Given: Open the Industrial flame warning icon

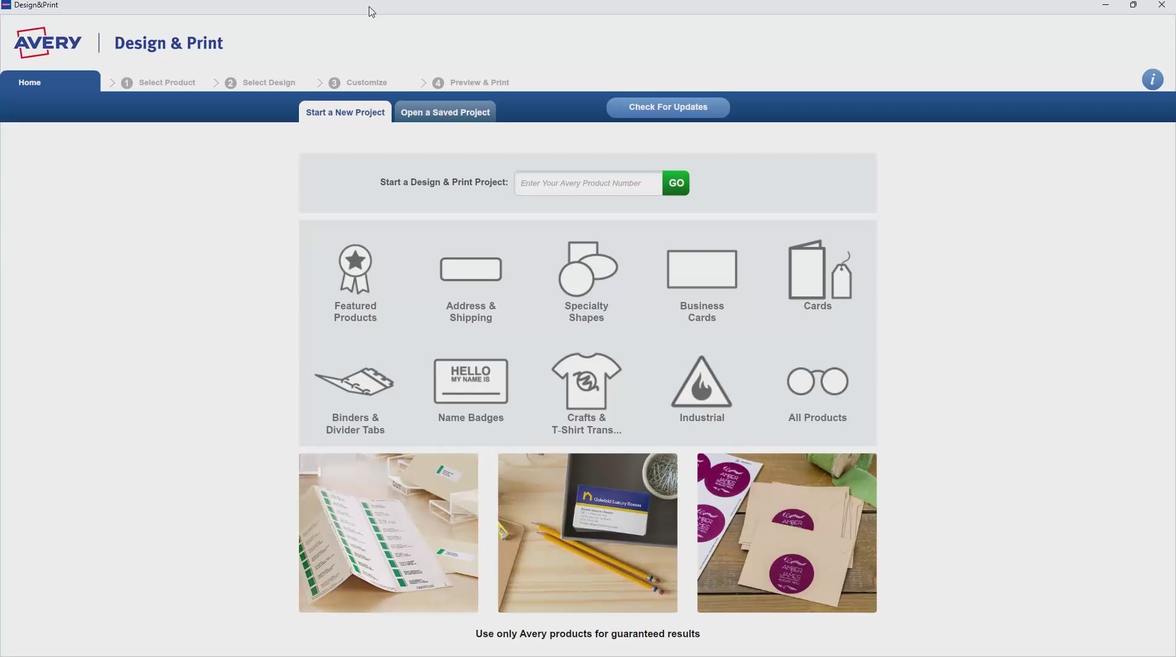Looking at the screenshot, I should [702, 381].
